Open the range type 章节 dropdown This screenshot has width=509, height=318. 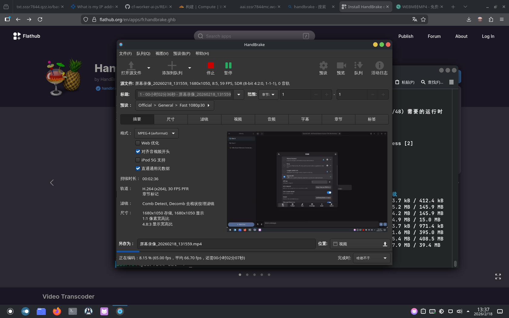coord(268,94)
